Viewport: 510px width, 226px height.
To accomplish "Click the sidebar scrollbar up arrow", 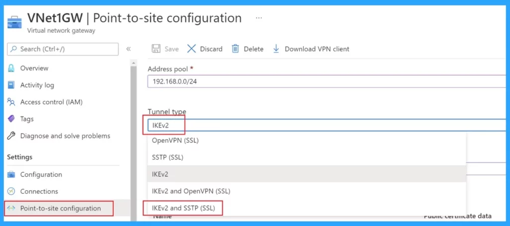I will [x=133, y=62].
